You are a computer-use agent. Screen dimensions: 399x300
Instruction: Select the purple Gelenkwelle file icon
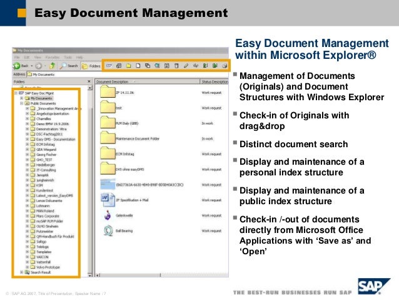coord(108,215)
